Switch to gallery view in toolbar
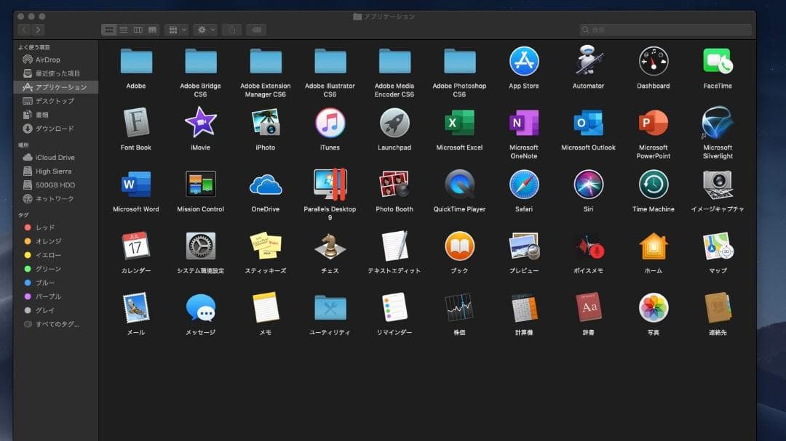This screenshot has width=786, height=441. pos(153,30)
